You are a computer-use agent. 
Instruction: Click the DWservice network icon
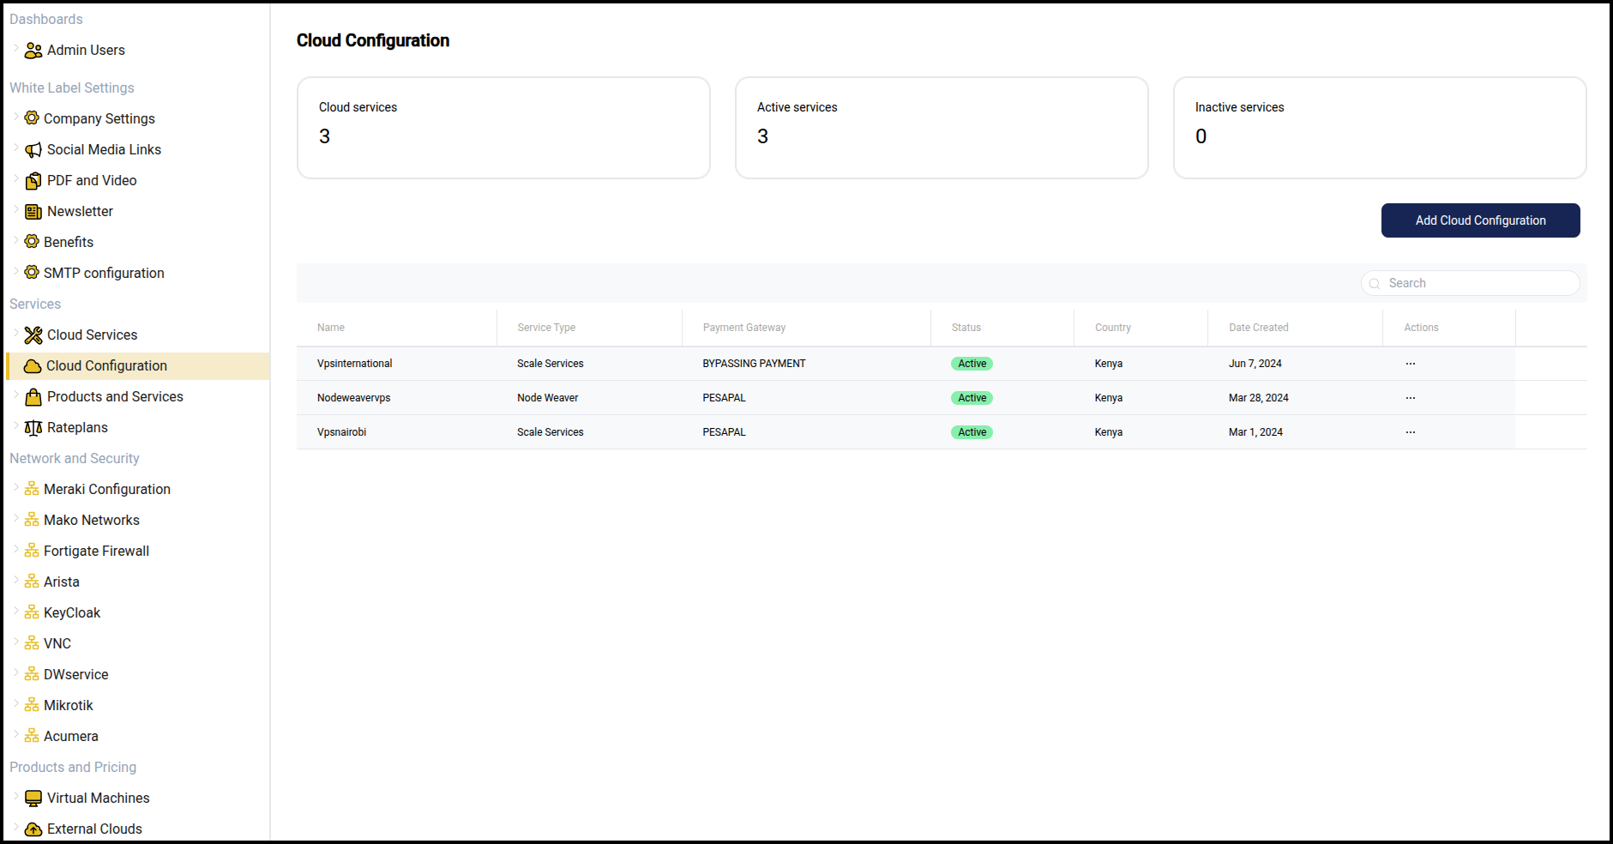32,674
